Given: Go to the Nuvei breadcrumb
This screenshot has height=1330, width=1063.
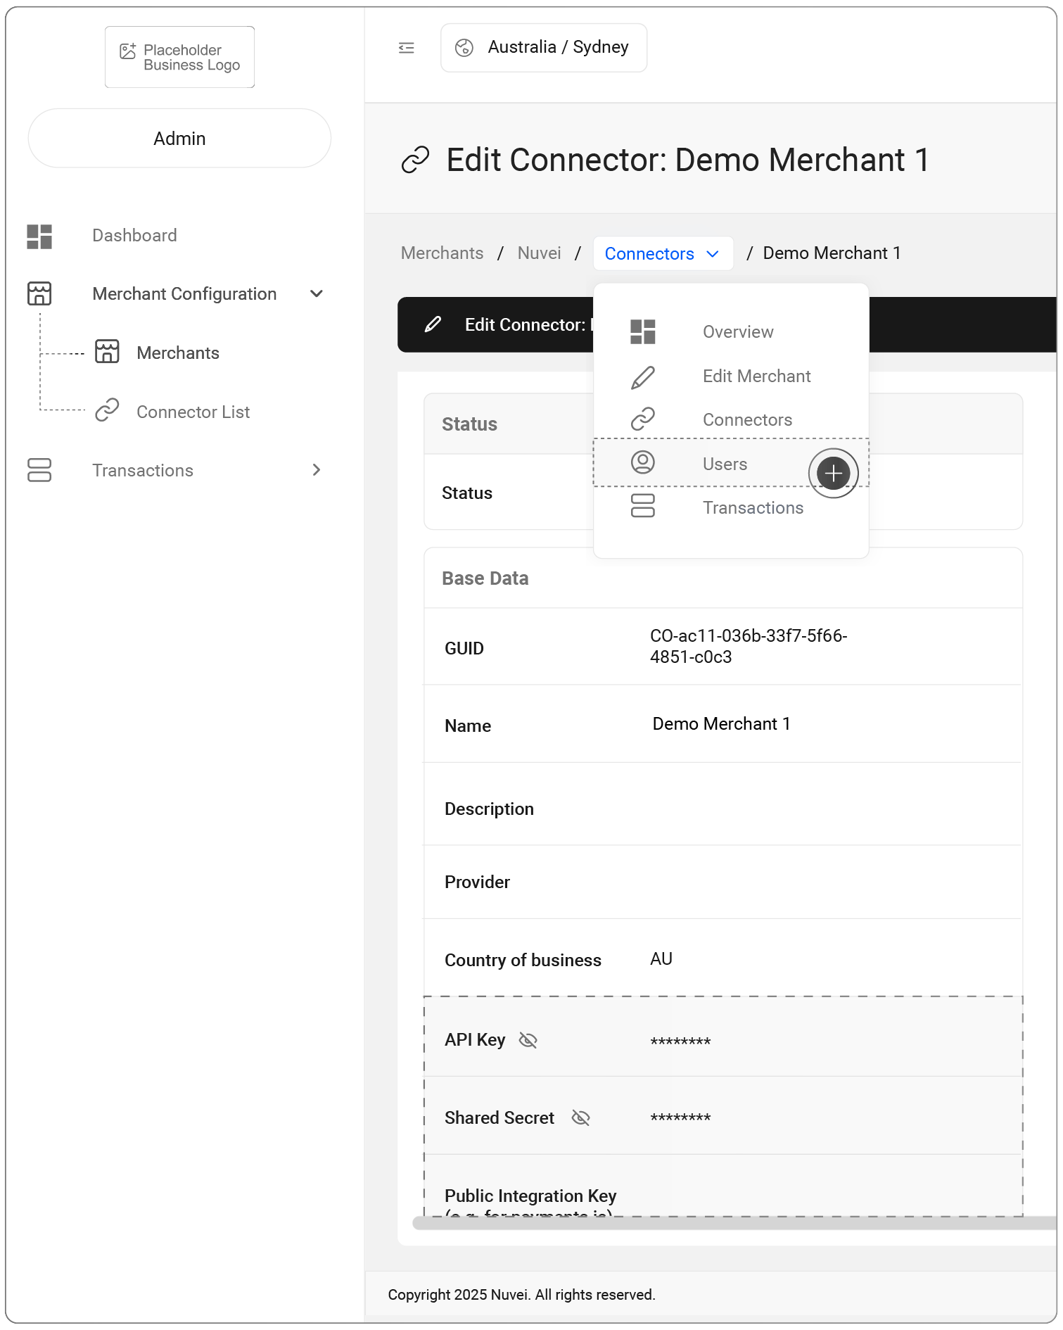Looking at the screenshot, I should 539,253.
